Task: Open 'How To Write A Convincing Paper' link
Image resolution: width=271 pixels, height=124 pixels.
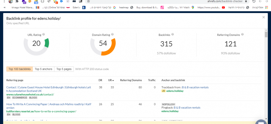Action: pos(49,106)
